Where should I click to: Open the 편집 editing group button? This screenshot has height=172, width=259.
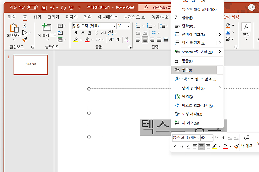pyautogui.click(x=246, y=31)
